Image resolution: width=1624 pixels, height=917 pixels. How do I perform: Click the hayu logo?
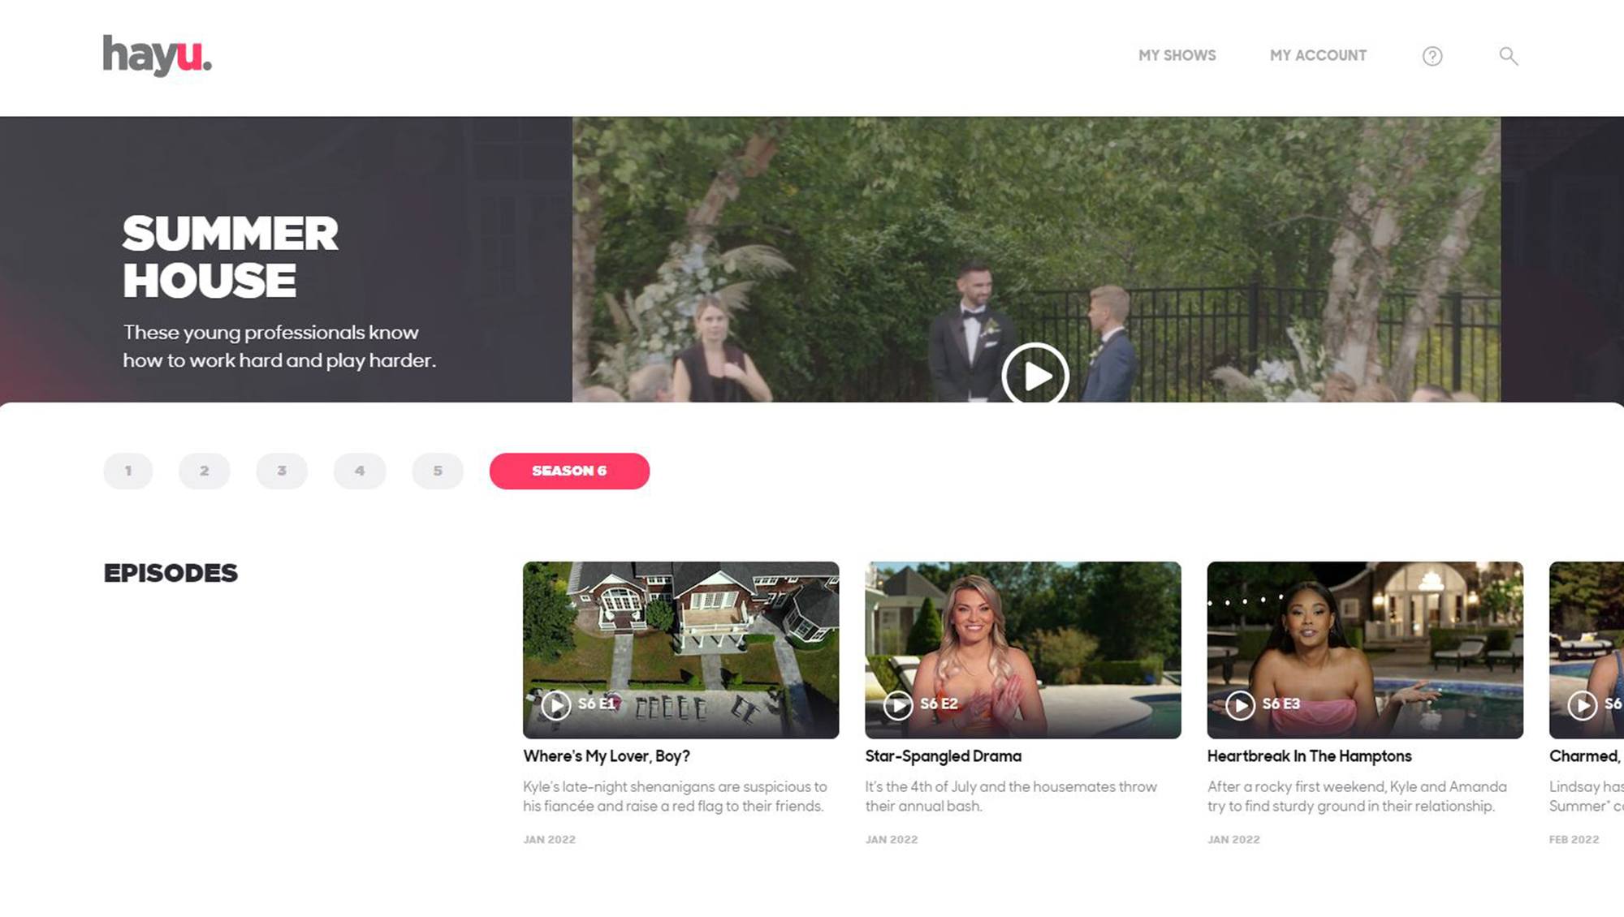tap(157, 55)
